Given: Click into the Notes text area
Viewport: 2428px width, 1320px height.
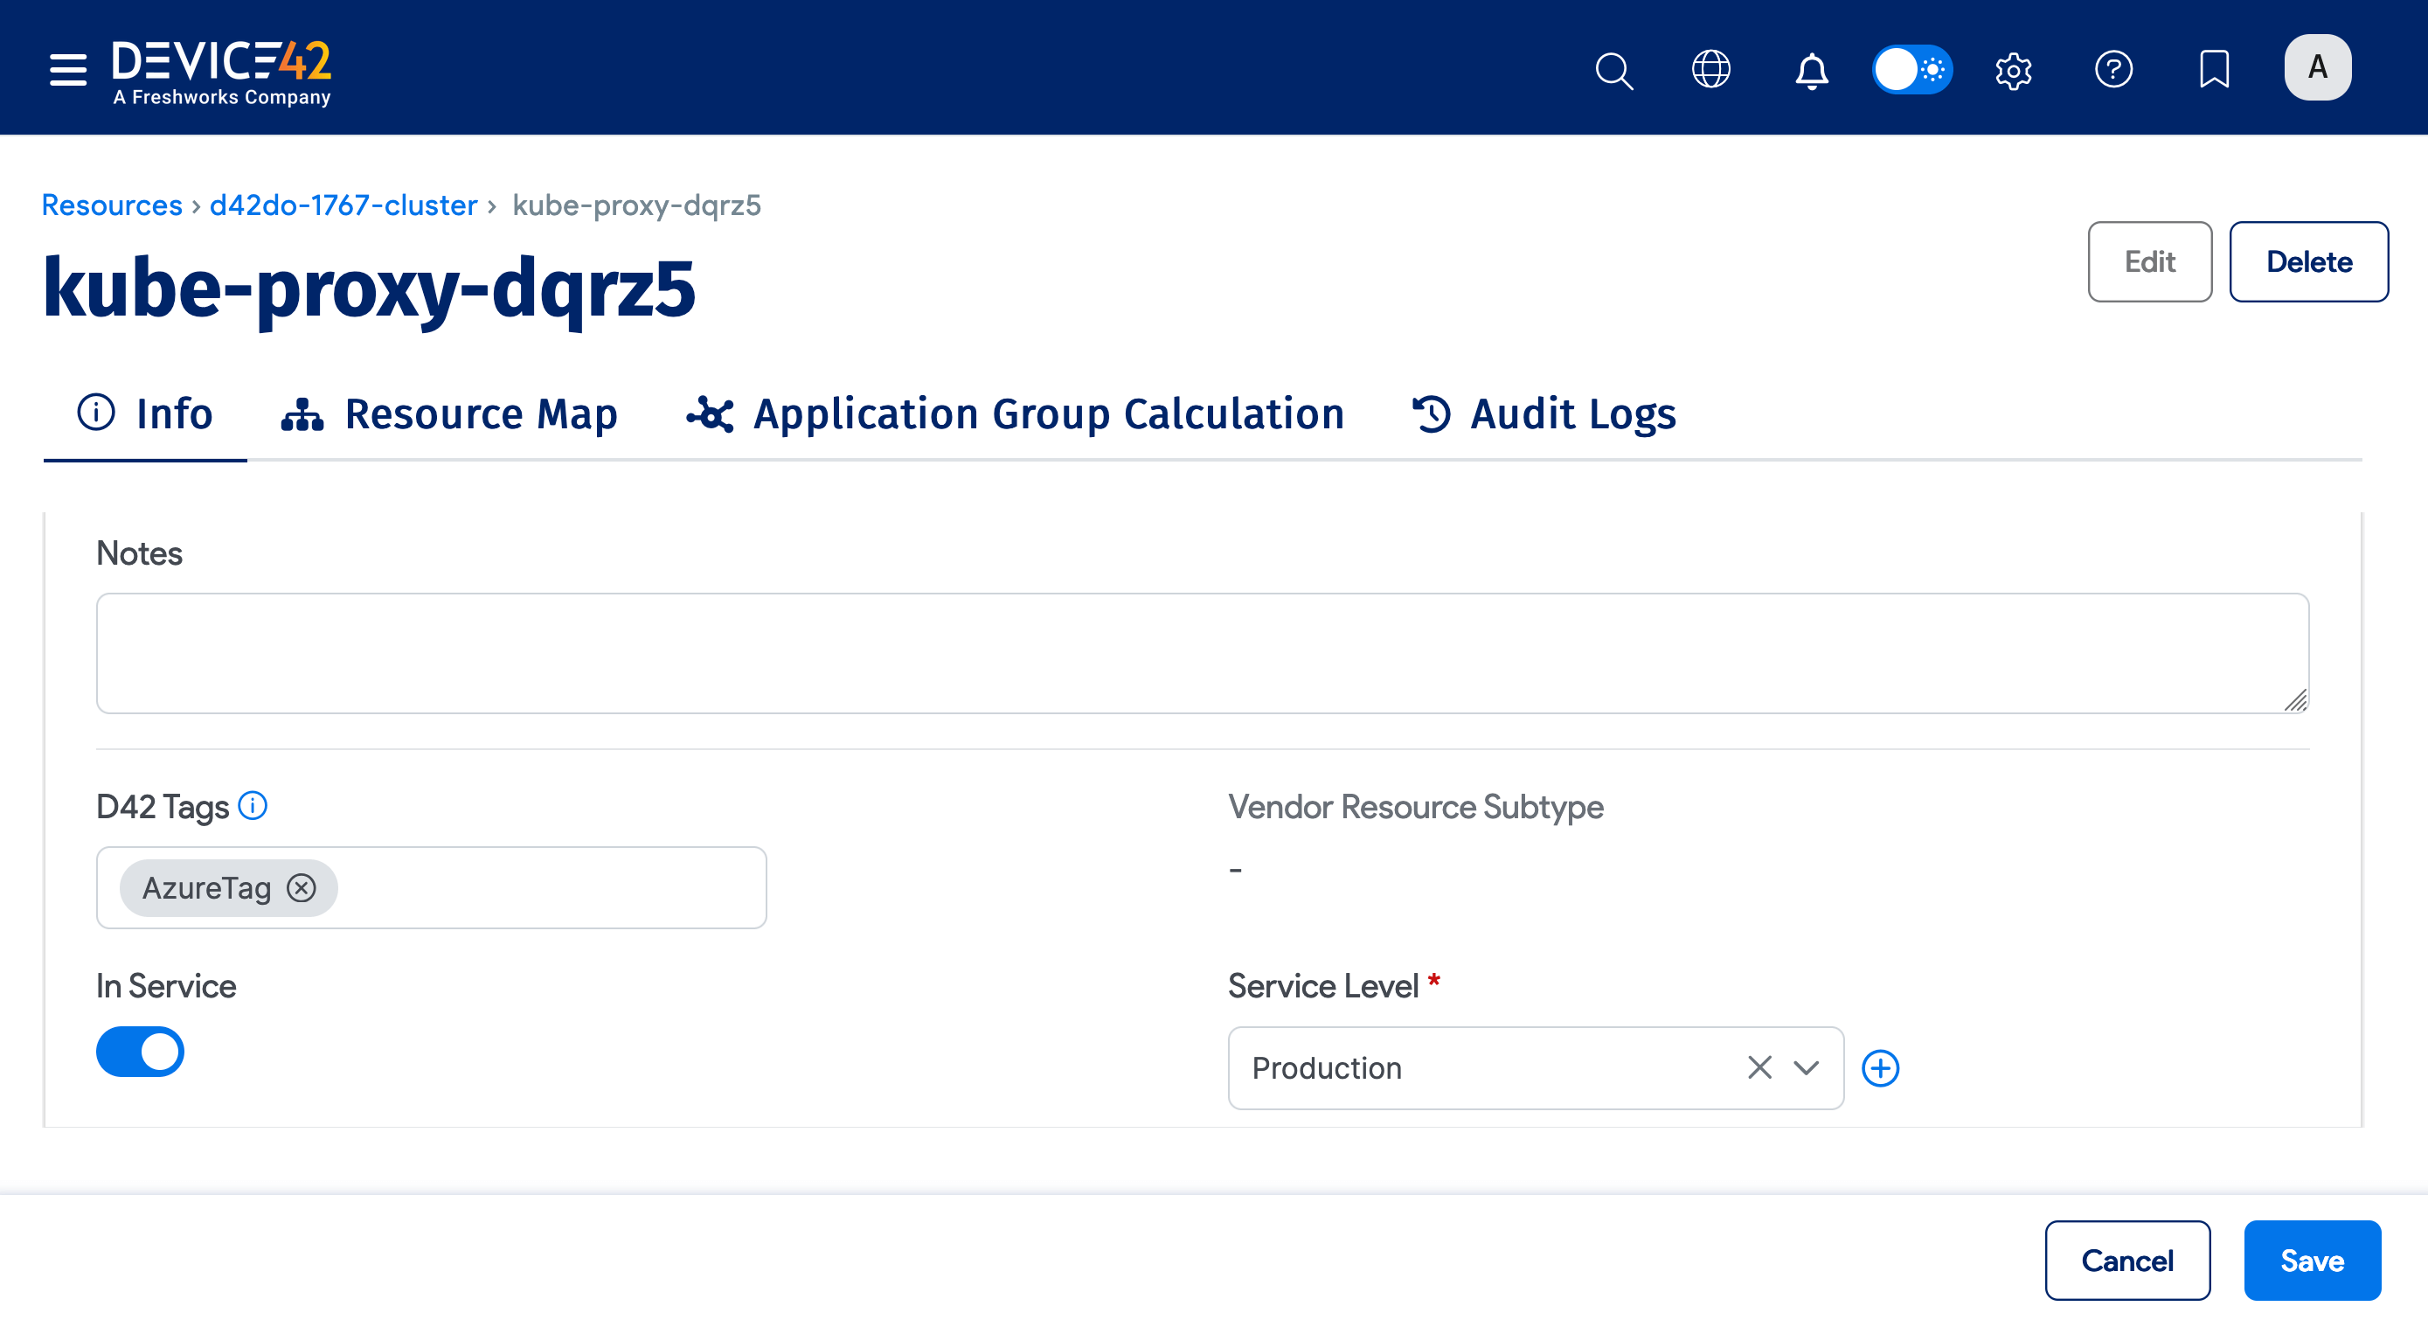Looking at the screenshot, I should pos(1202,652).
